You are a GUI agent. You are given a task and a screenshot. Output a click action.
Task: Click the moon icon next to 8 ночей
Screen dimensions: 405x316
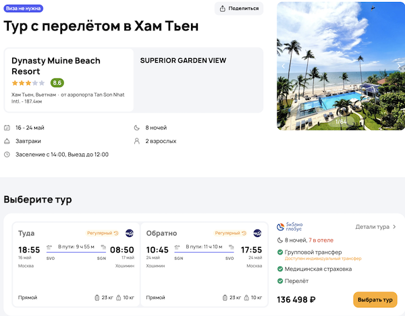138,128
